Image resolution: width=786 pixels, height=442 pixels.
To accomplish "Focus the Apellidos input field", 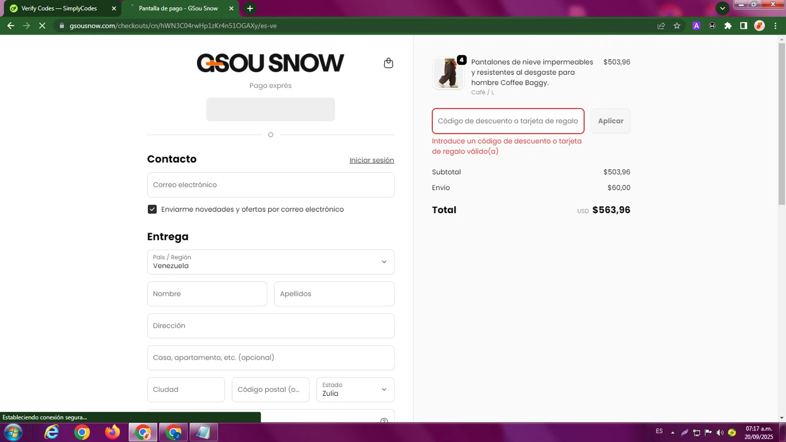I will coord(334,294).
